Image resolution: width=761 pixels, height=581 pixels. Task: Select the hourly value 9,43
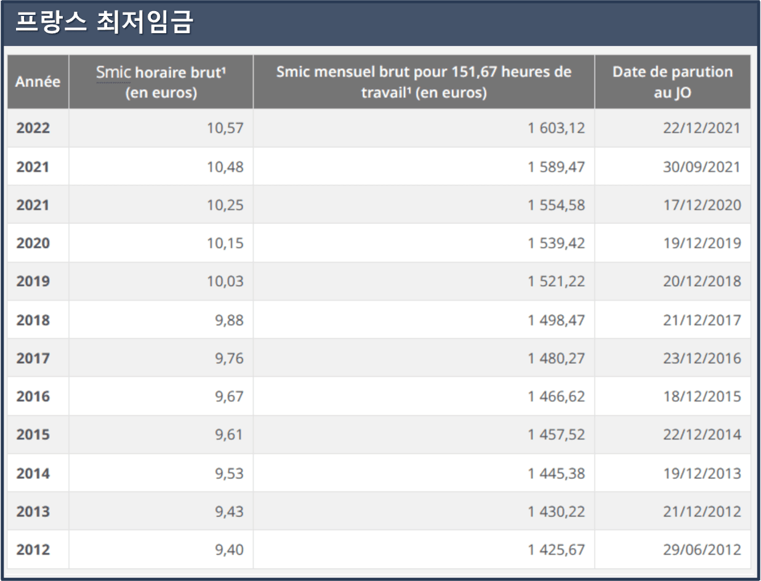tap(229, 511)
